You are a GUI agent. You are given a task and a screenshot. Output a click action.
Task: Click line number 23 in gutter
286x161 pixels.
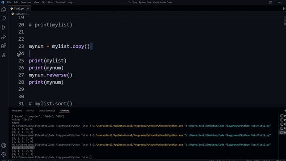click(x=21, y=47)
